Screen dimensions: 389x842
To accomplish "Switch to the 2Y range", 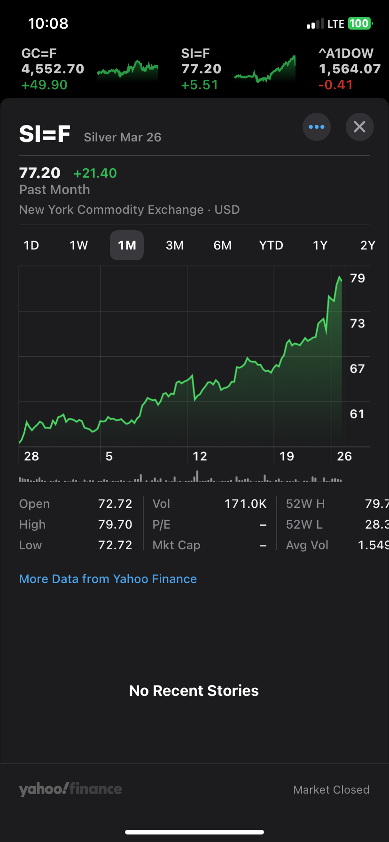I will coord(367,245).
